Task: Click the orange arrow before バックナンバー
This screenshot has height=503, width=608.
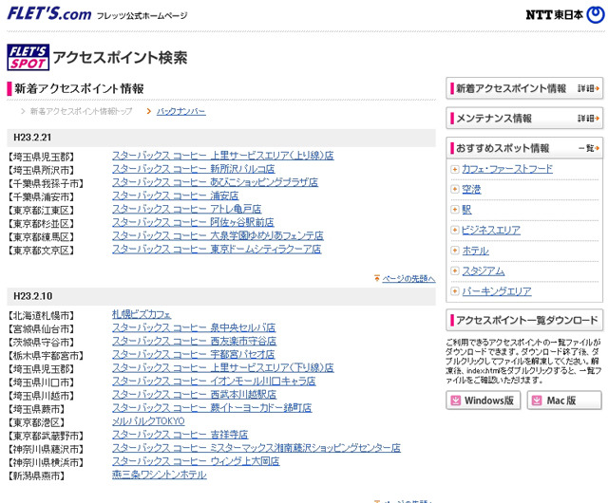Action: tap(148, 112)
